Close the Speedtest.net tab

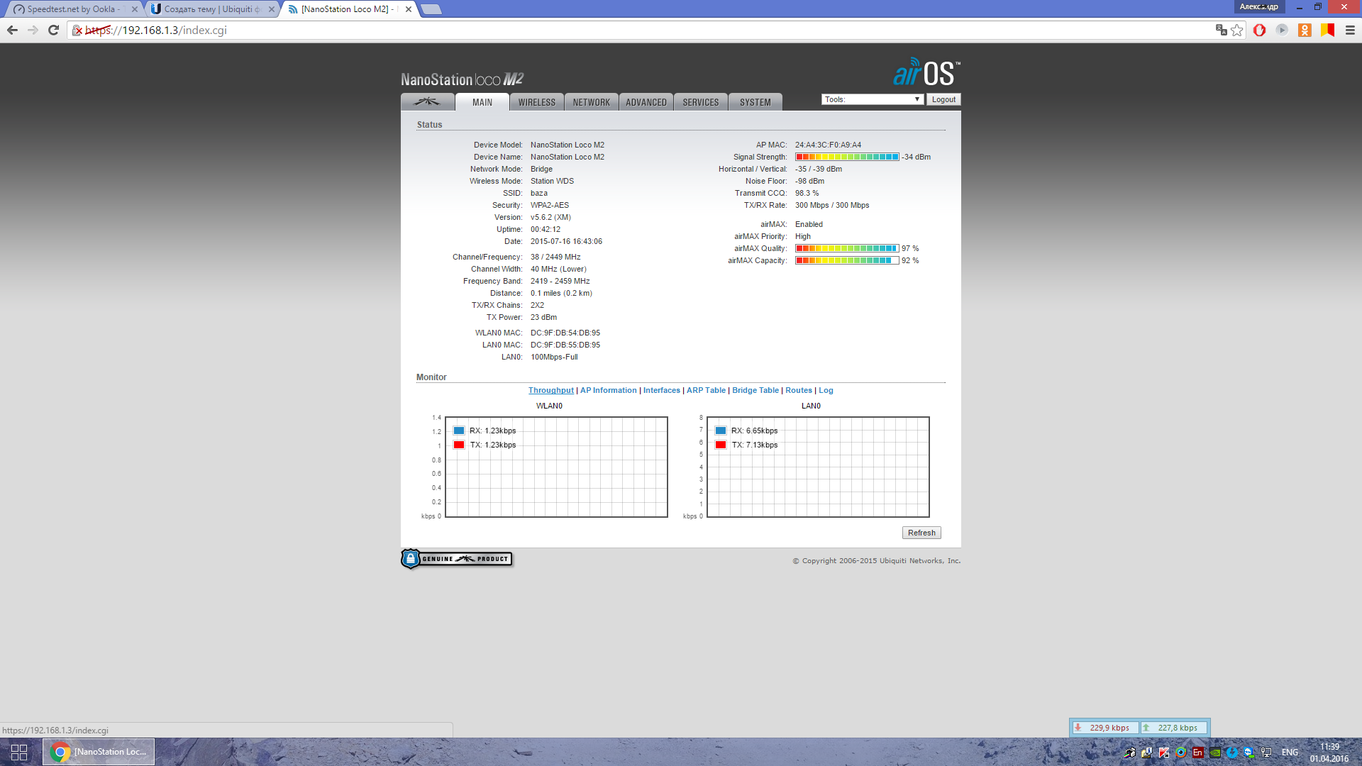coord(135,9)
